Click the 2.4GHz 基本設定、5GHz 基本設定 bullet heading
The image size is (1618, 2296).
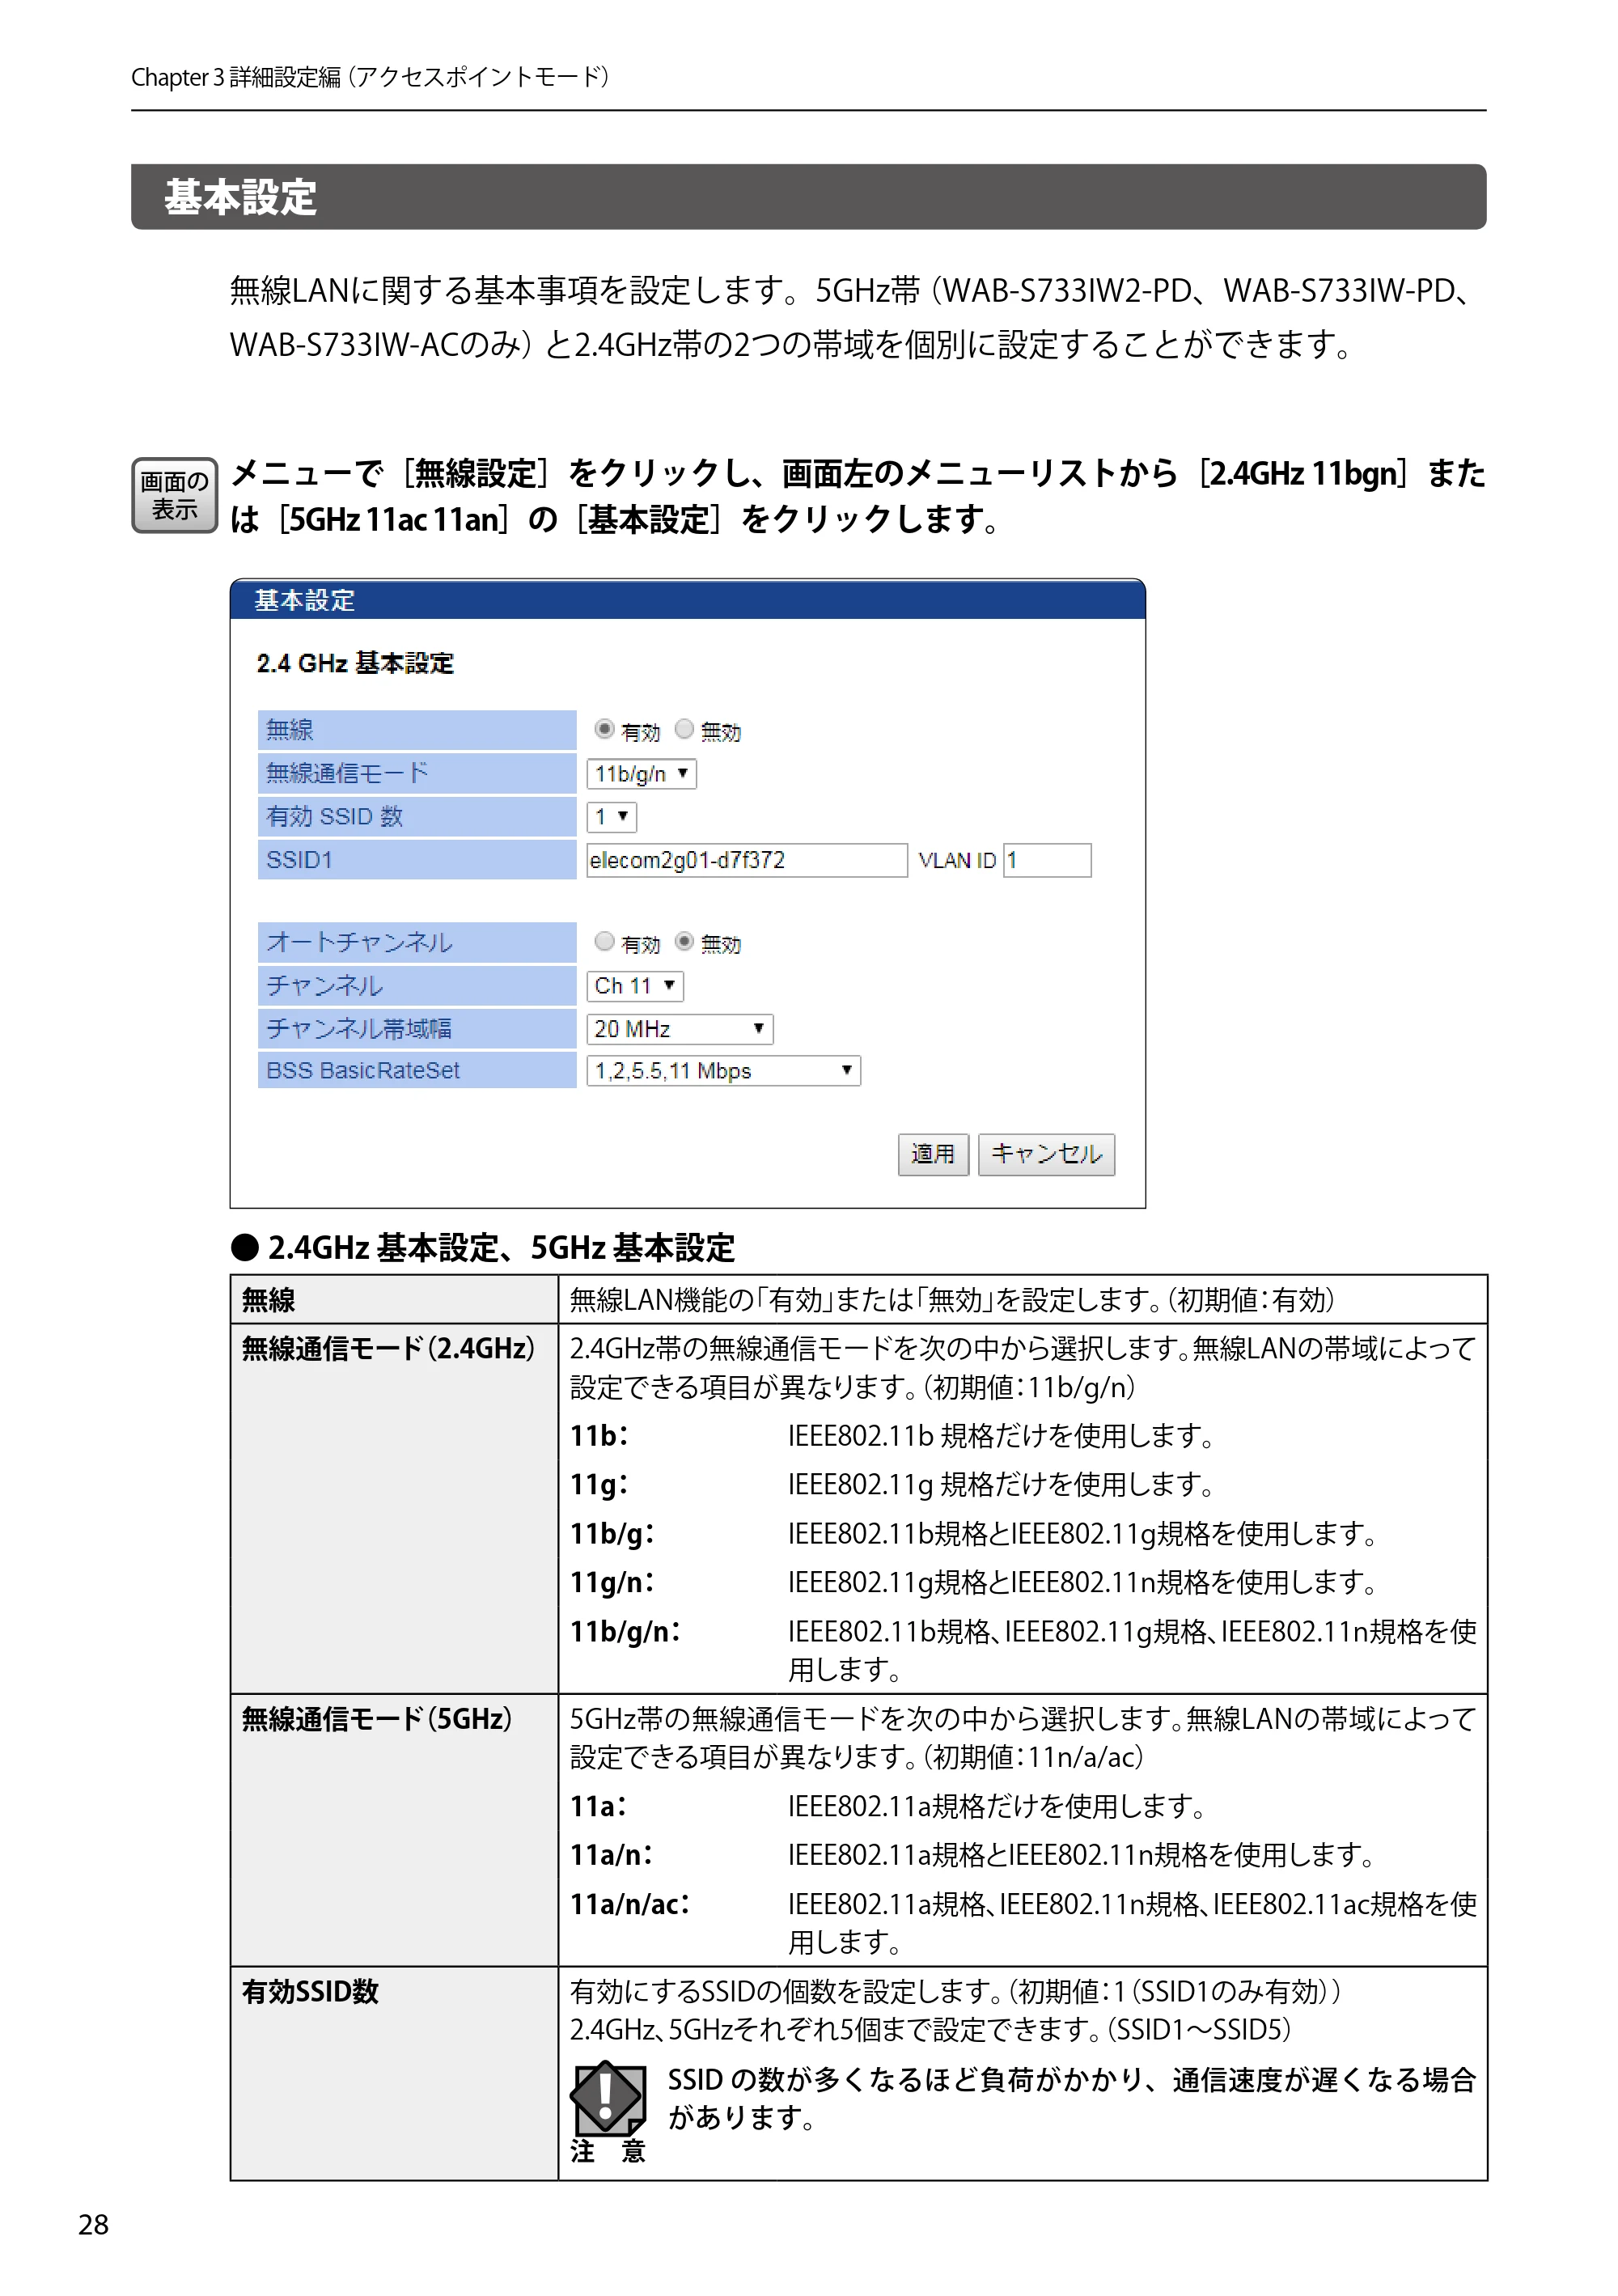tap(483, 1247)
